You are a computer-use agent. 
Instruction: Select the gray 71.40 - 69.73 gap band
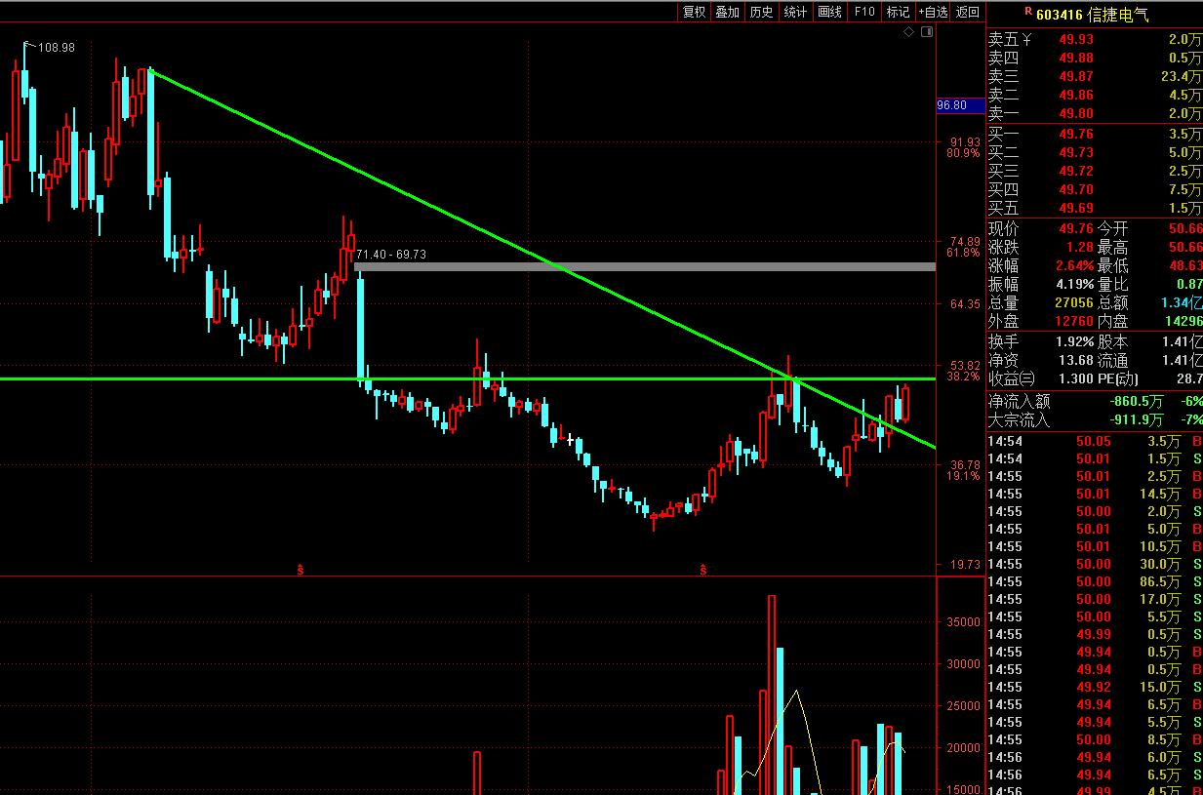(644, 266)
